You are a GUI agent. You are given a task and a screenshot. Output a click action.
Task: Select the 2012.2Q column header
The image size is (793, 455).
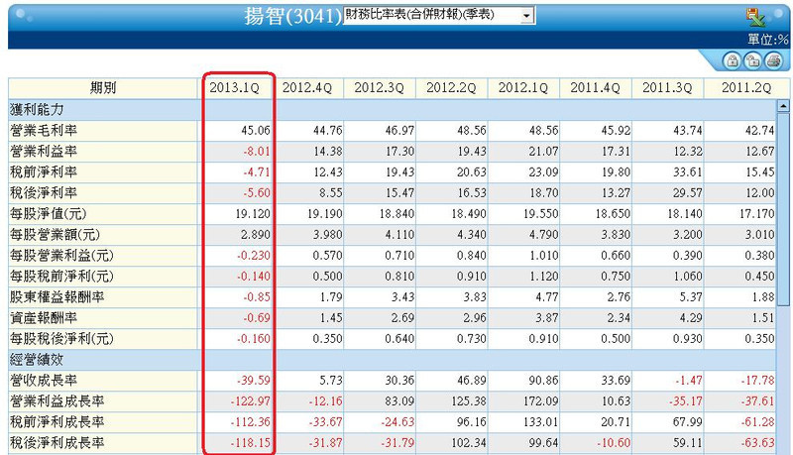[x=451, y=88]
